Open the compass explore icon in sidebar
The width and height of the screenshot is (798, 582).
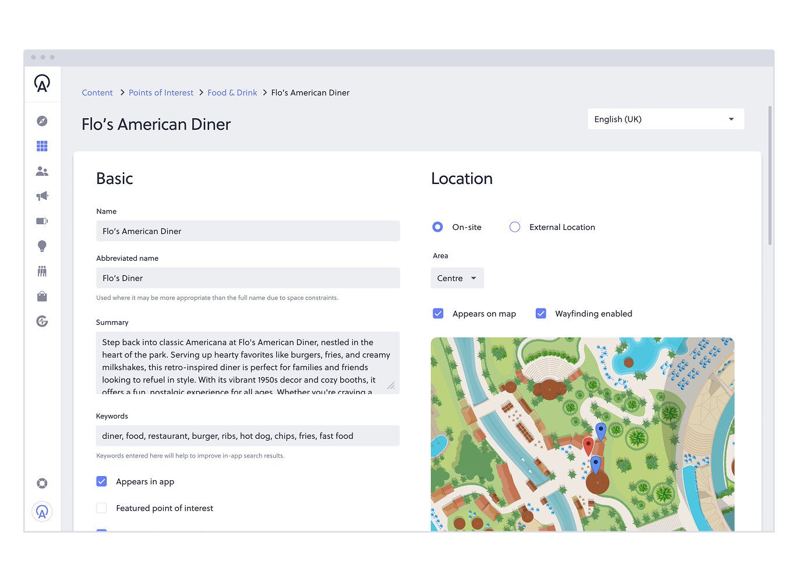pos(42,120)
